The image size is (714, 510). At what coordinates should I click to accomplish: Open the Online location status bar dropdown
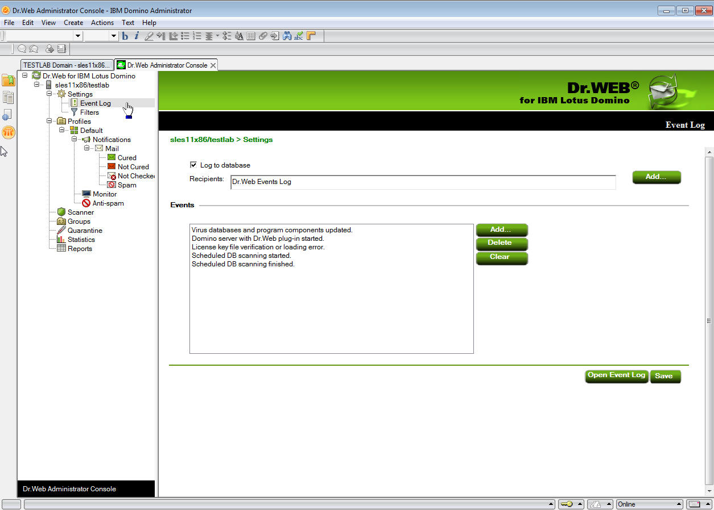pos(650,504)
